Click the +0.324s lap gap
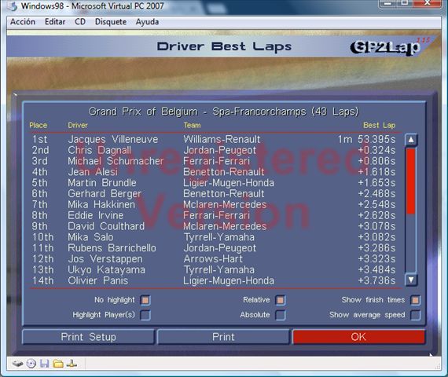Image resolution: width=448 pixels, height=377 pixels. click(376, 150)
